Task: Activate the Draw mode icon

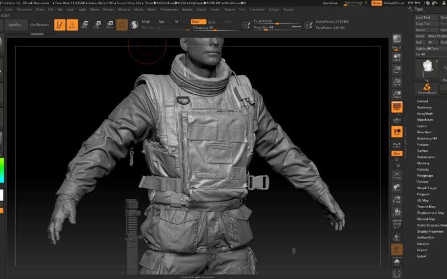Action: point(72,25)
